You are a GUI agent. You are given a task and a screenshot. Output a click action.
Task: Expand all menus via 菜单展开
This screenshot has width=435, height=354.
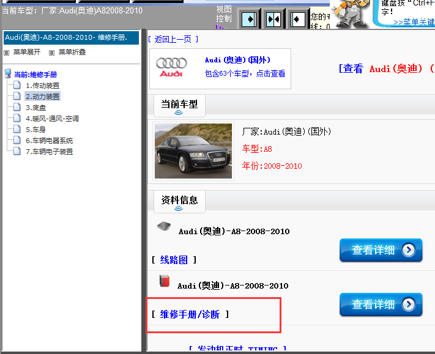(27, 52)
